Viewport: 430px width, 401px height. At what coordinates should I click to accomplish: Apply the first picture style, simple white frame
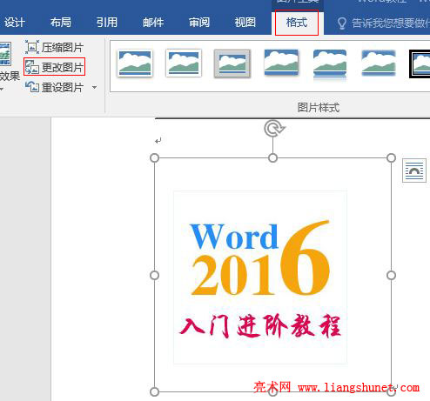135,63
